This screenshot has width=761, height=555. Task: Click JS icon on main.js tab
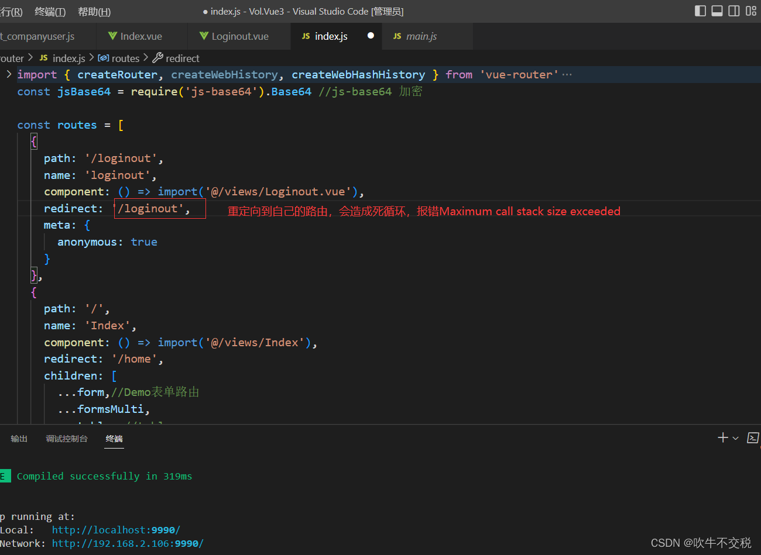[x=397, y=36]
